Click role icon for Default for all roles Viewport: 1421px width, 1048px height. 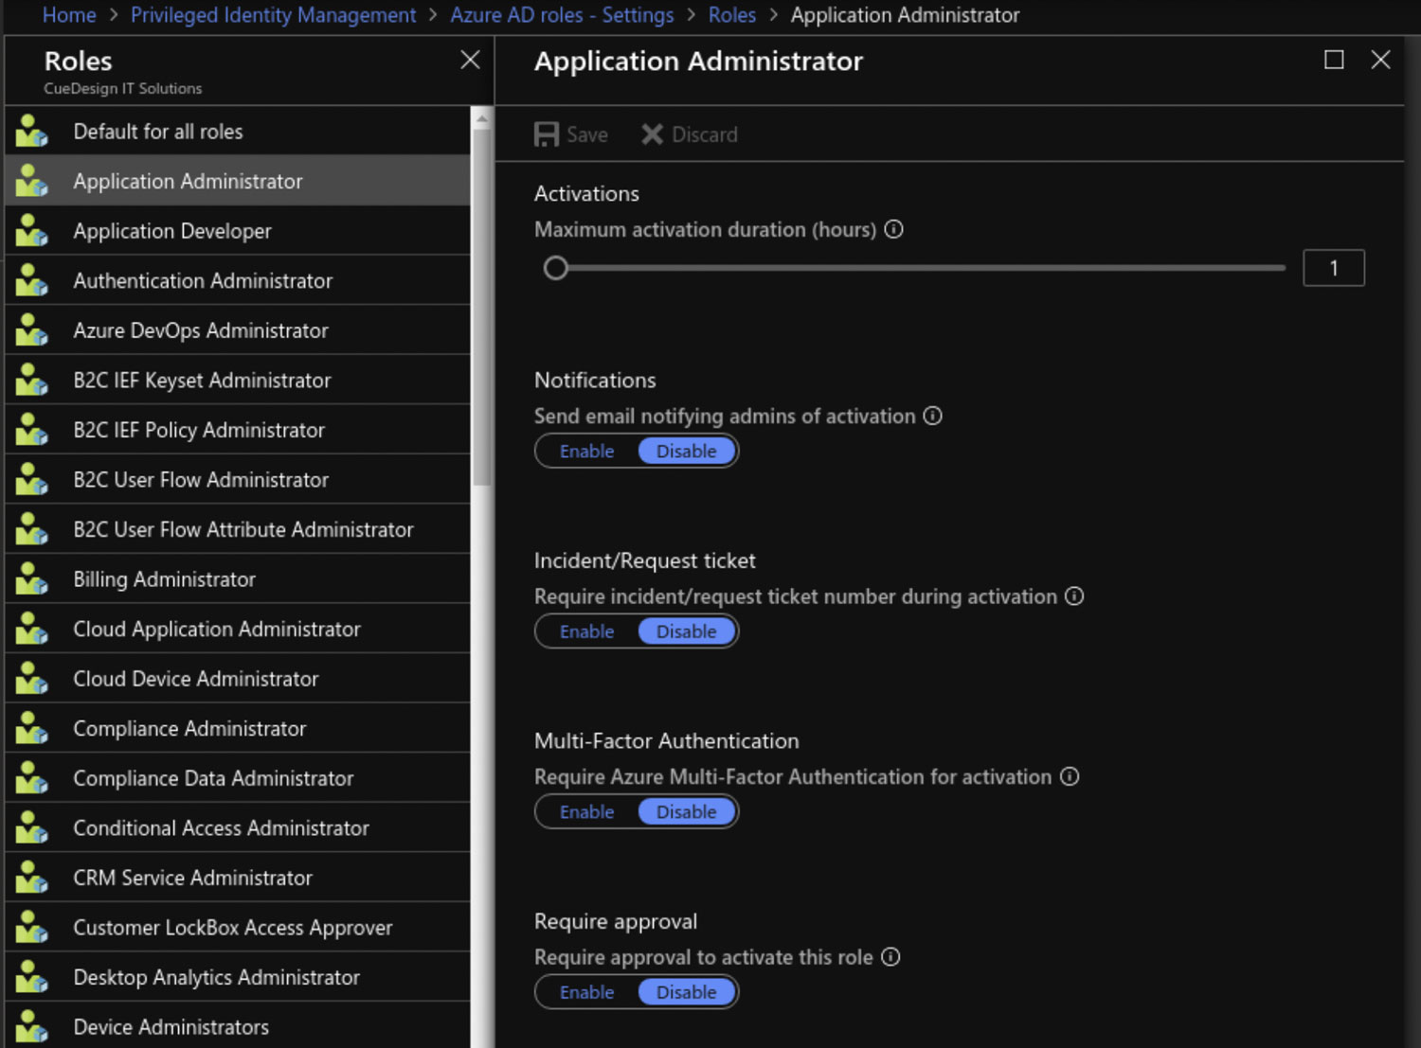point(31,132)
